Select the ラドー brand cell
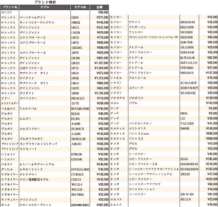This screenshot has height=207, width=218. tap(5, 98)
